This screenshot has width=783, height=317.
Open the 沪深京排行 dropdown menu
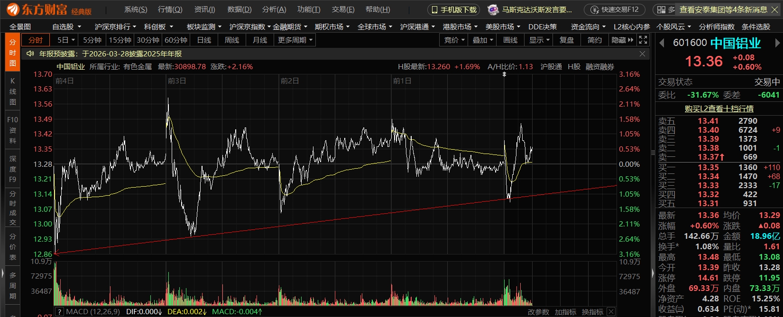pos(115,27)
